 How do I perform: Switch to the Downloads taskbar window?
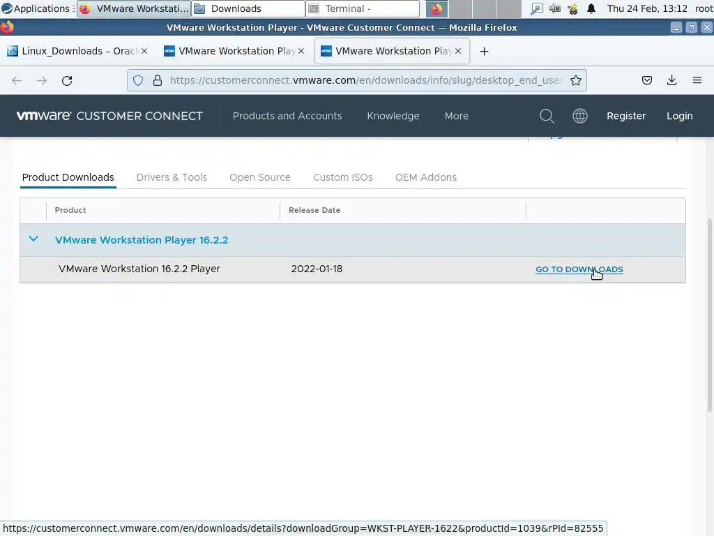[248, 8]
